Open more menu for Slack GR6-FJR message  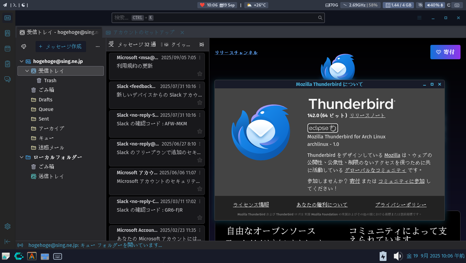pyautogui.click(x=200, y=201)
